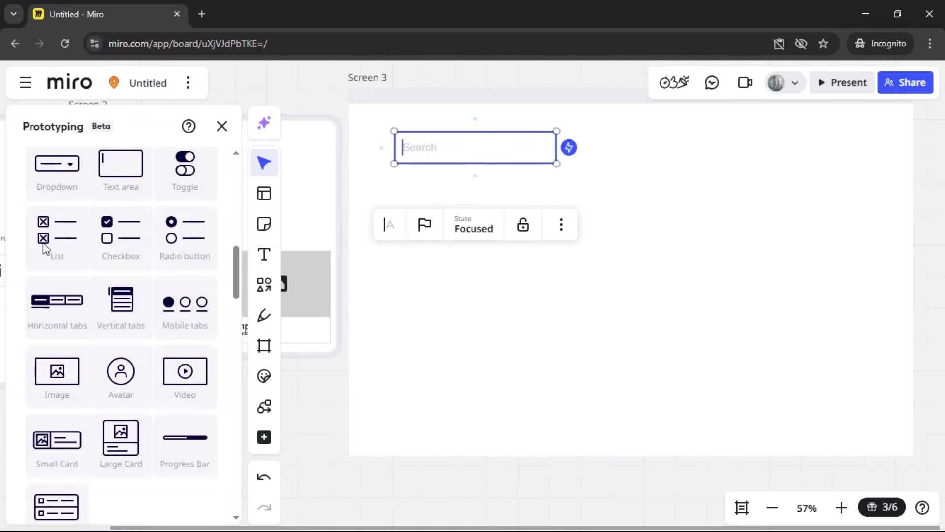Screen dimensions: 945x532
Task: Click the blue lightning interaction button
Action: click(x=569, y=147)
